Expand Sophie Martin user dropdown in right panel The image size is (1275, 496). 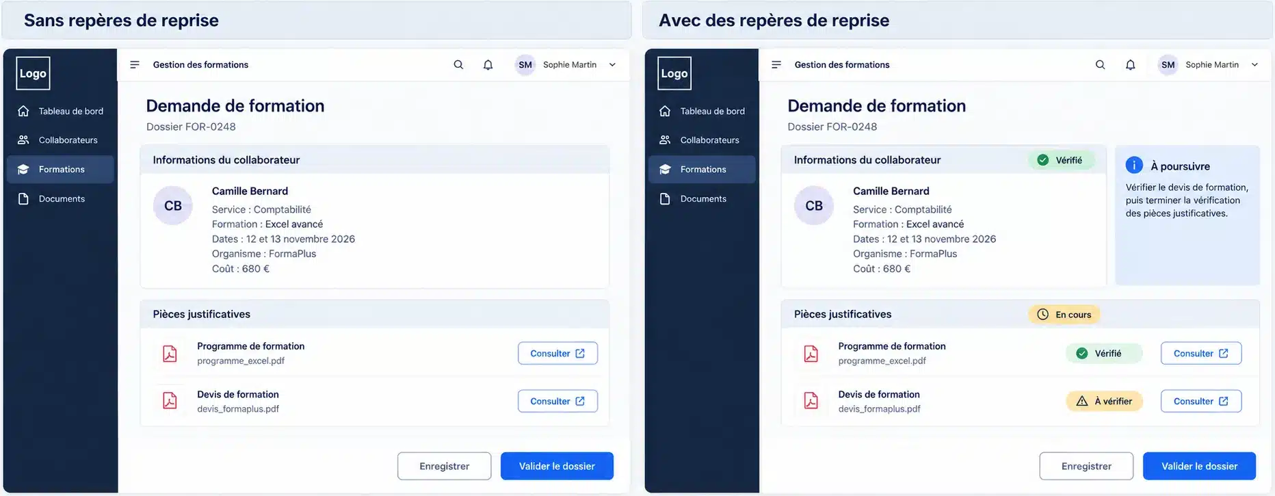click(1254, 65)
